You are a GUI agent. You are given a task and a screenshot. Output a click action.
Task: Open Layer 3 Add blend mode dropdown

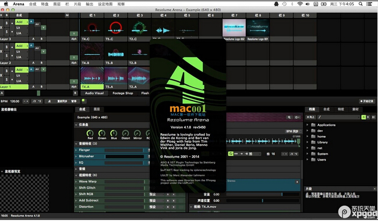tap(22, 22)
